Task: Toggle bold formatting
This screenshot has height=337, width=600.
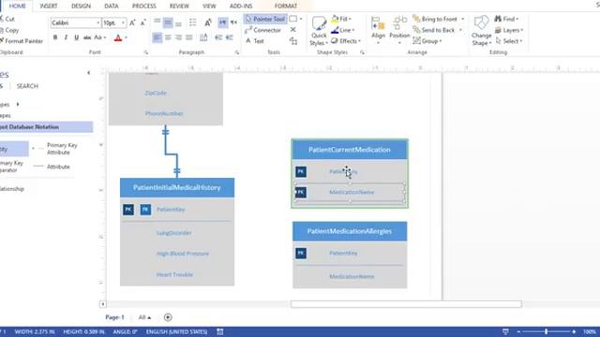Action: 55,37
